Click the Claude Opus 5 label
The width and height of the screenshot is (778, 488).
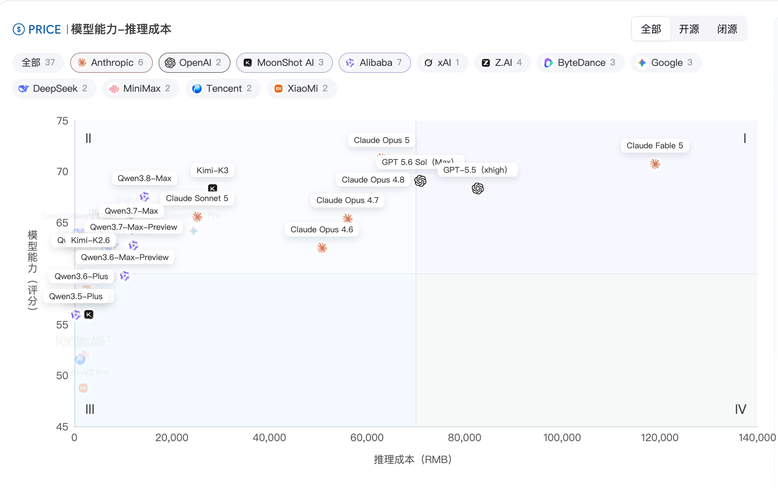pyautogui.click(x=382, y=140)
